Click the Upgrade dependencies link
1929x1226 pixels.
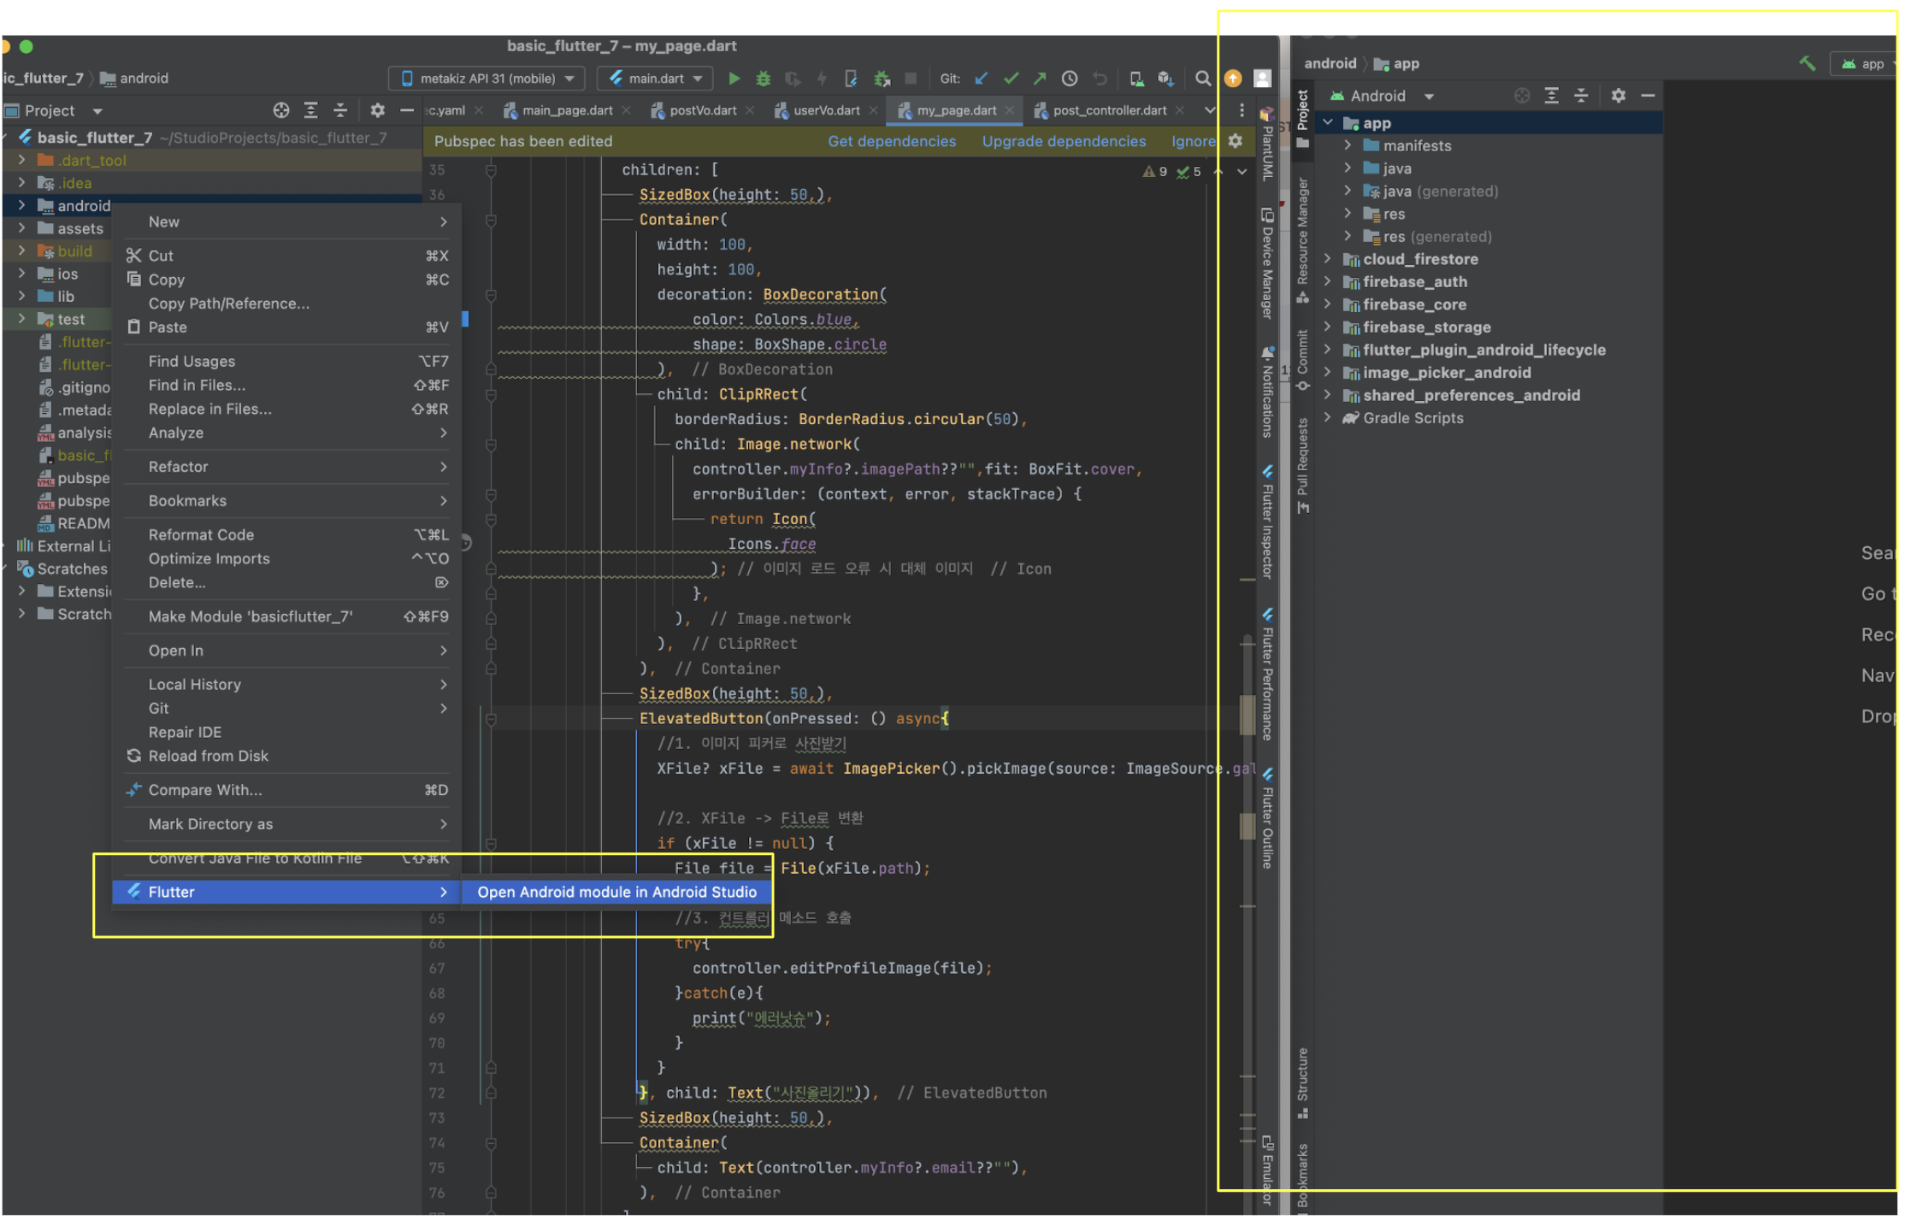pos(1063,141)
